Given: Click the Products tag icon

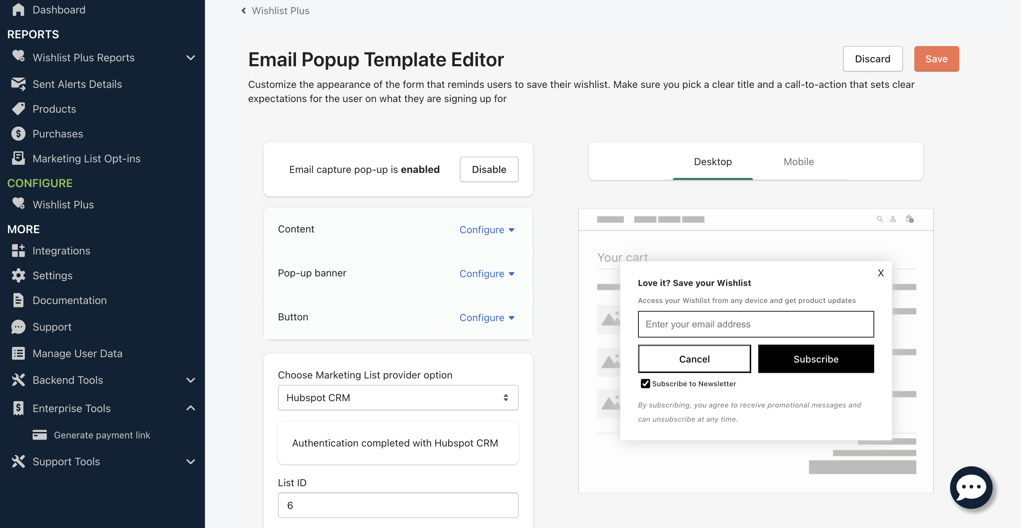Looking at the screenshot, I should (x=18, y=109).
